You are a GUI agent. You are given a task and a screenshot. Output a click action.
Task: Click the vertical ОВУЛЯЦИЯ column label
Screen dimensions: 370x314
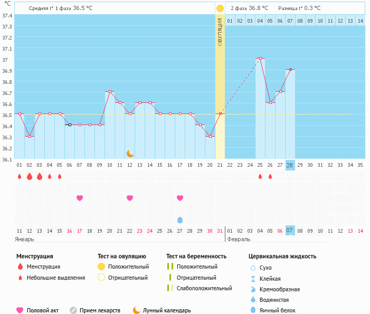[220, 33]
